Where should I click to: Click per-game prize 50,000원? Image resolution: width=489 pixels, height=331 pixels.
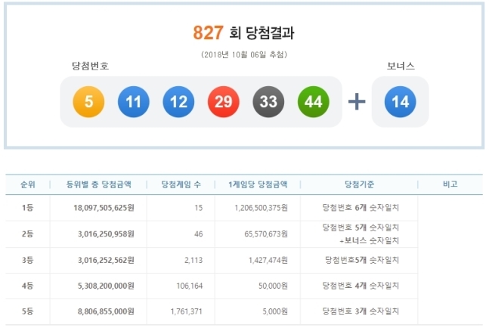(x=273, y=286)
